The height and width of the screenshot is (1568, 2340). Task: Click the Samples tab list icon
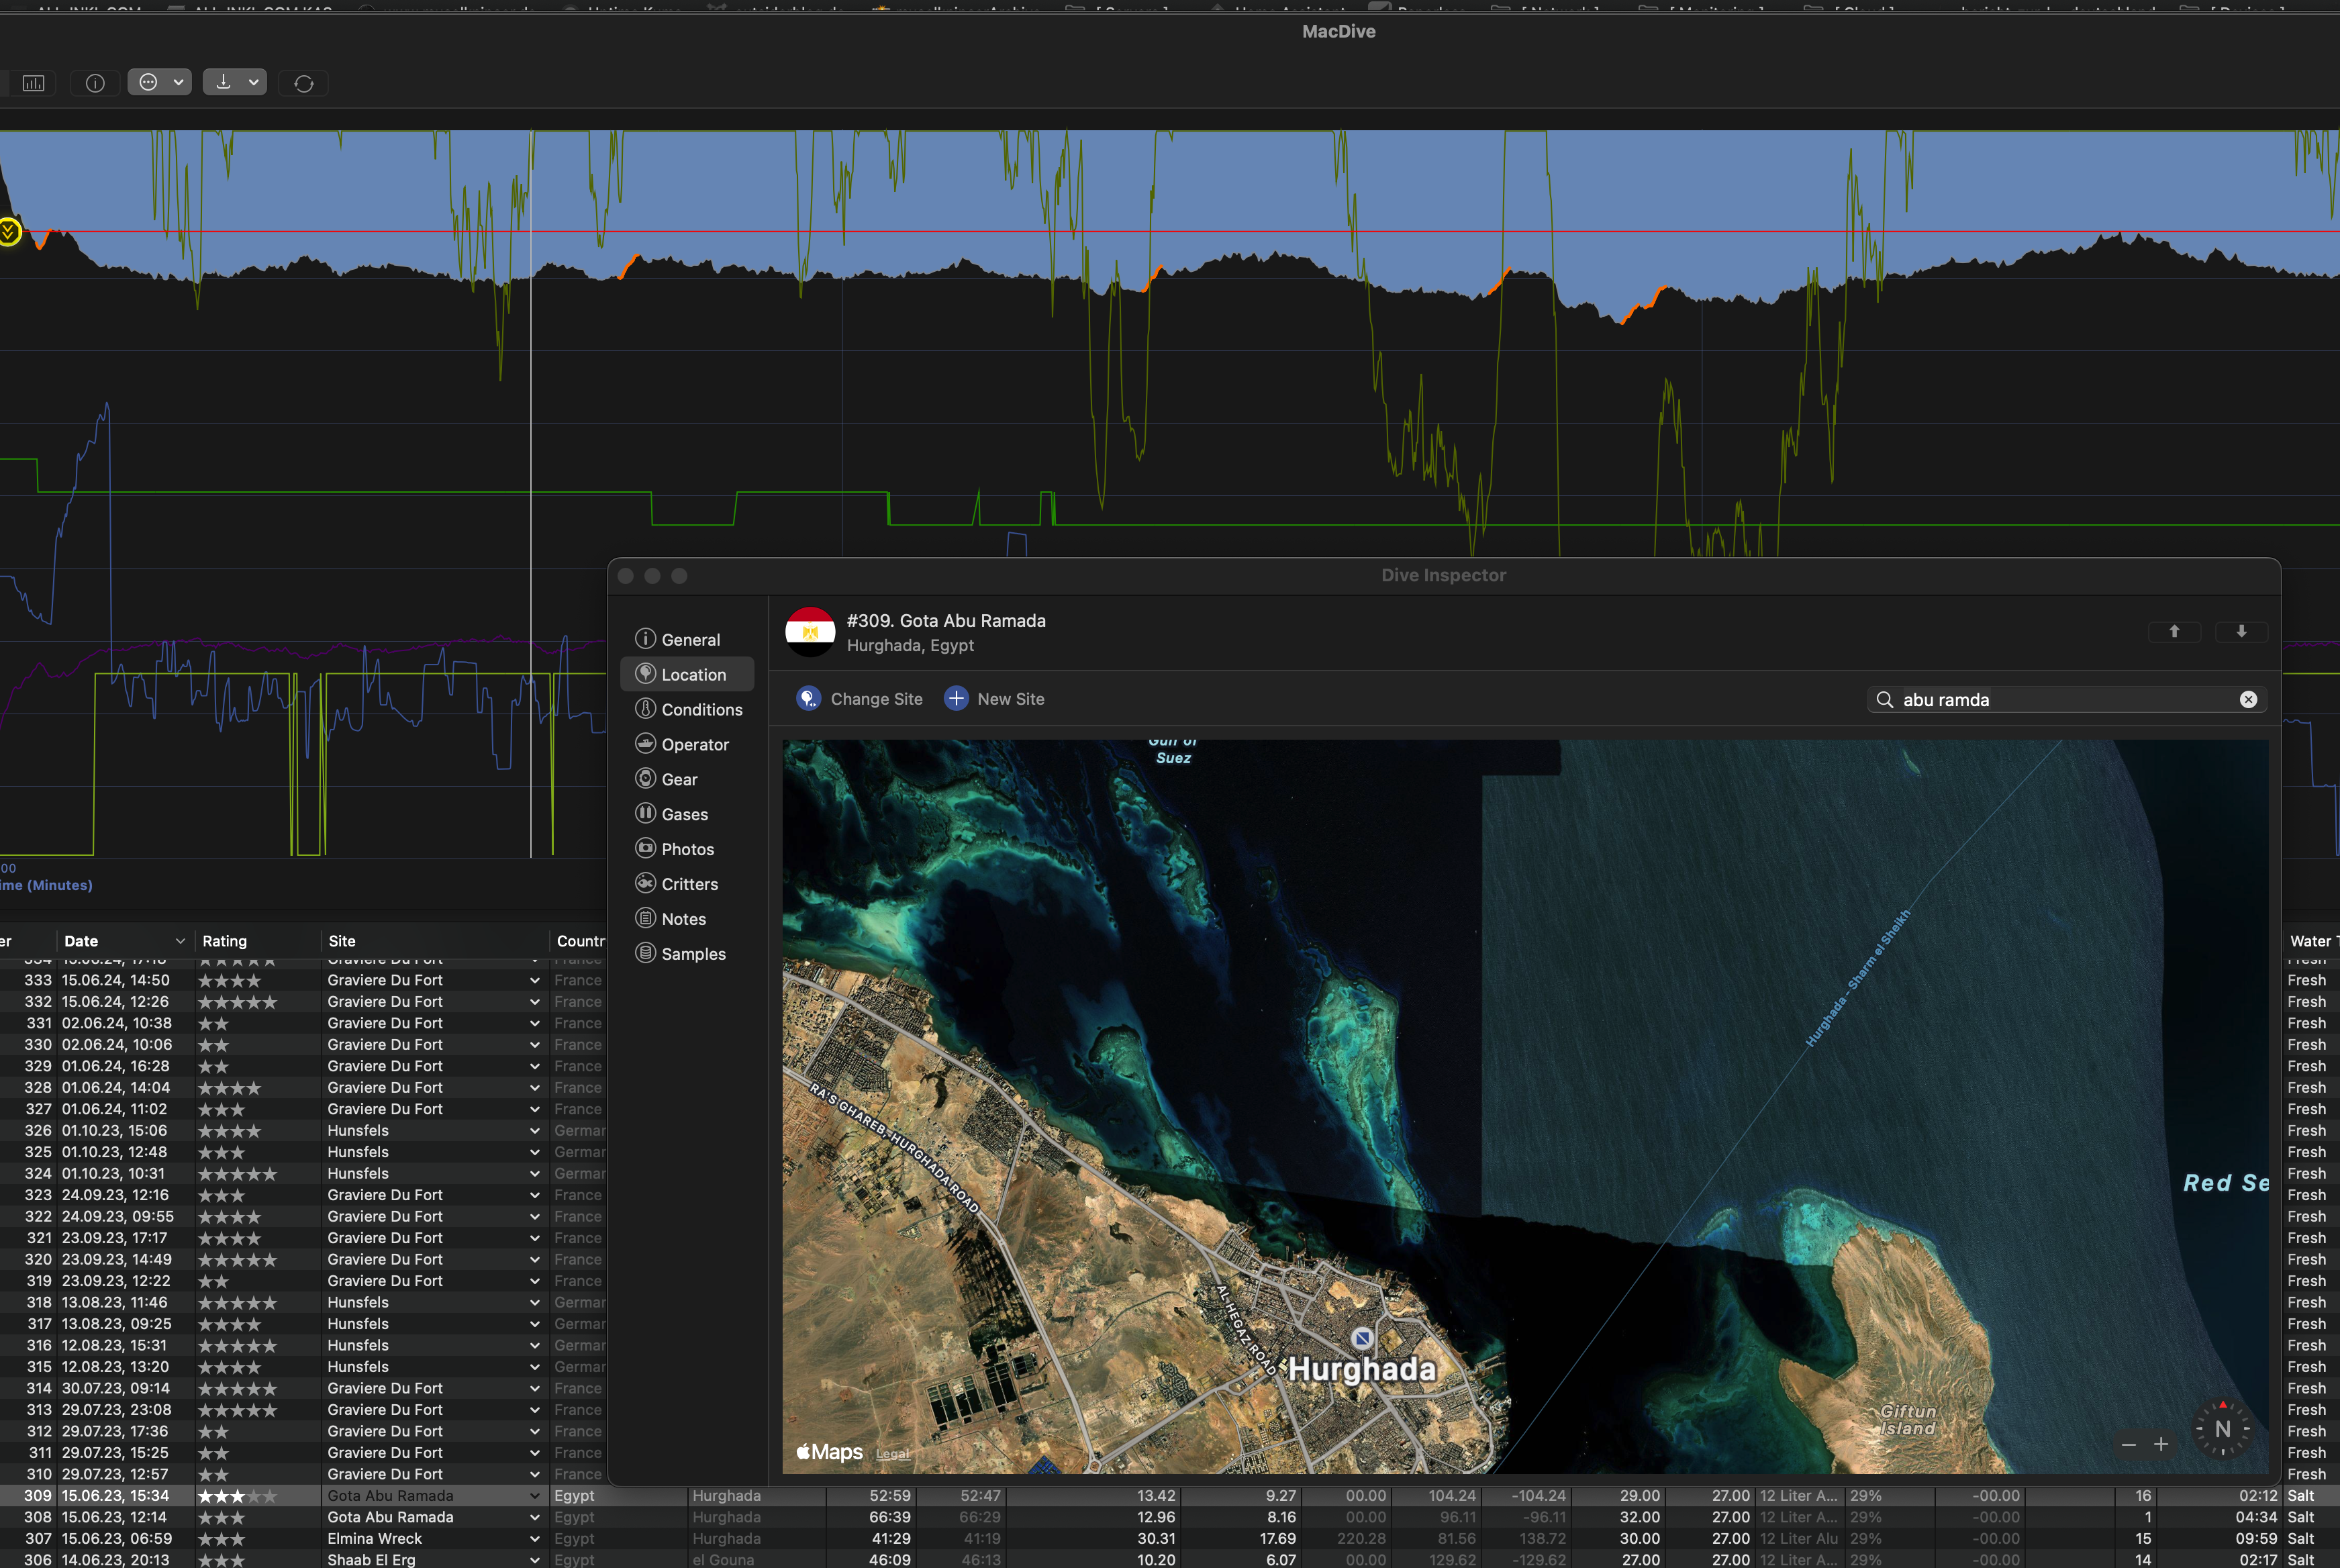646,954
